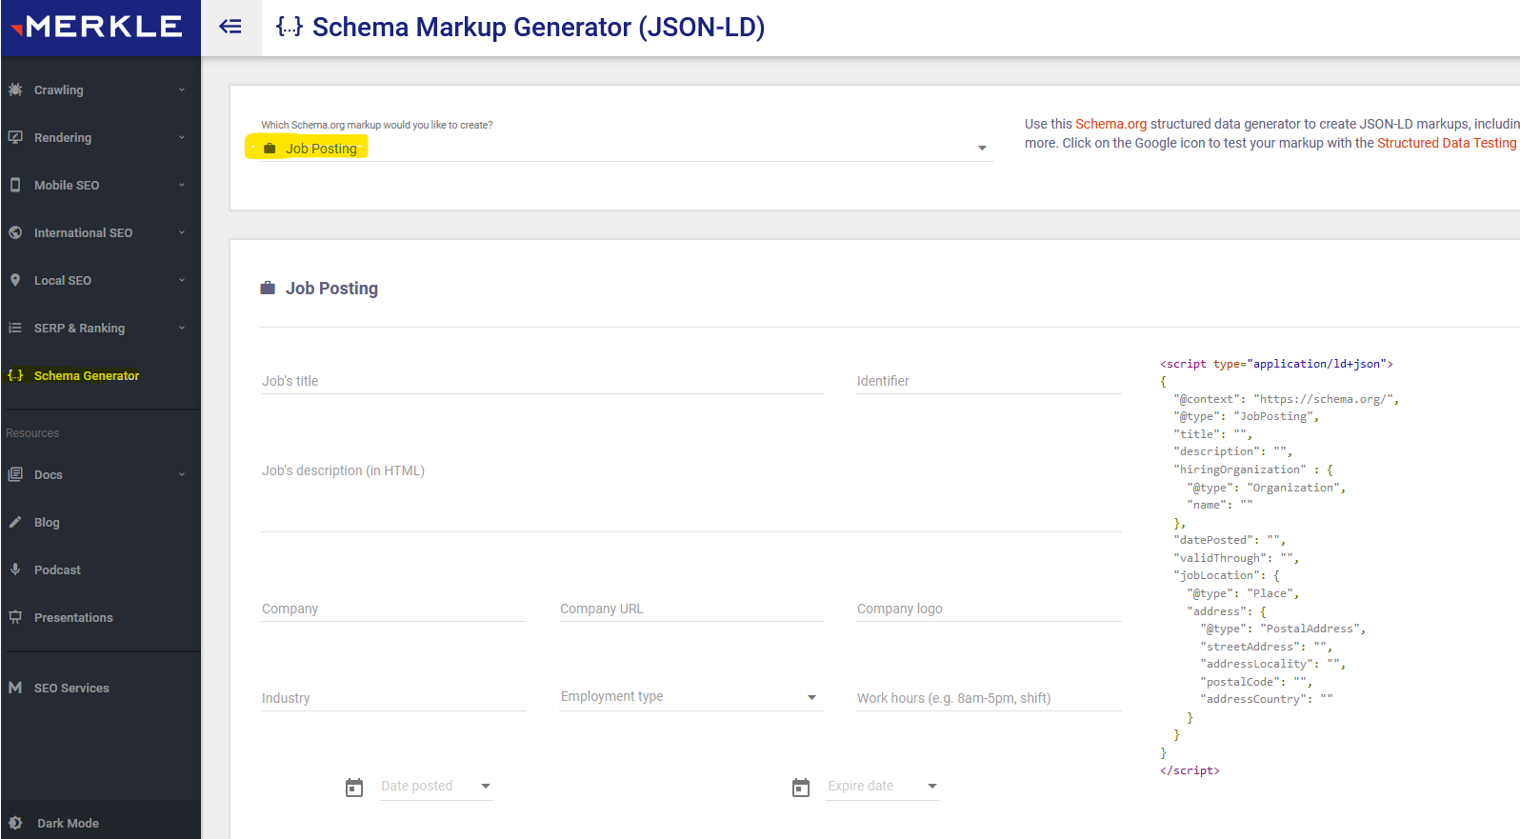Screen dimensions: 1520x839
Task: Click the Job's title field
Action: tap(542, 381)
